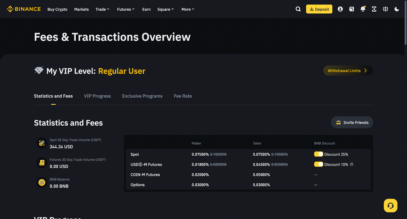Click the Regular User VIP level text
This screenshot has width=407, height=219.
click(x=122, y=71)
